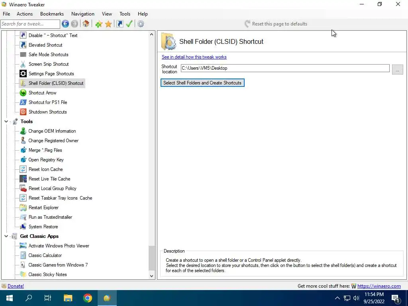408x306 pixels.
Task: Click red power icon of Shutdown Shortcuts
Action: click(x=23, y=112)
